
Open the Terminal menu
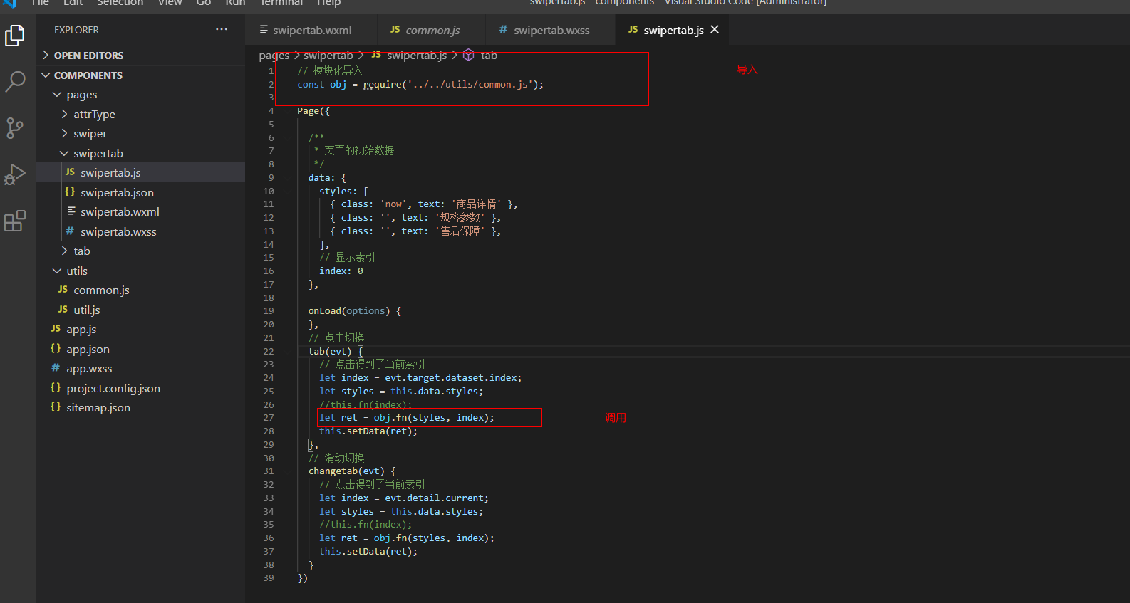[281, 3]
